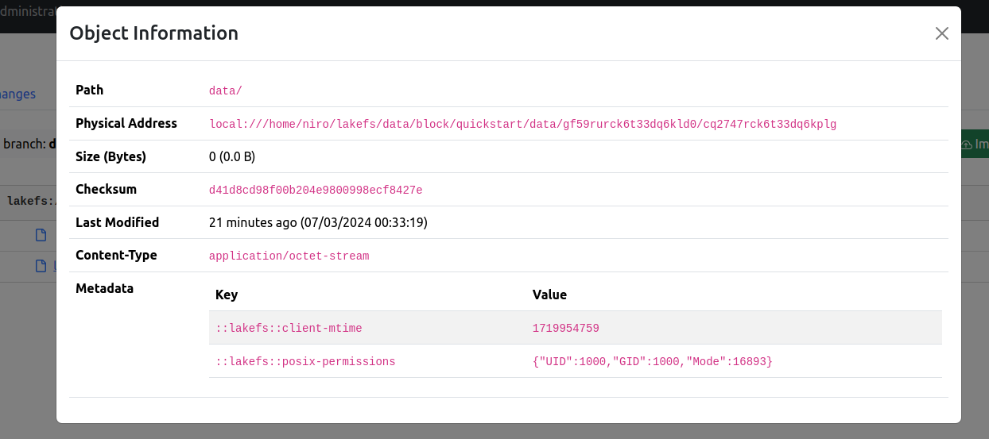Switch to the Changes tab

(x=19, y=94)
